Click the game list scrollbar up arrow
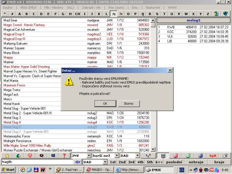232x174 pixels. 153,20
